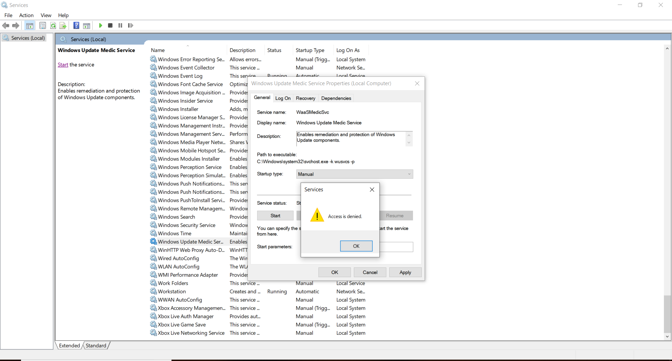The height and width of the screenshot is (361, 672).
Task: Click Cancel in the Properties dialog
Action: pos(370,272)
